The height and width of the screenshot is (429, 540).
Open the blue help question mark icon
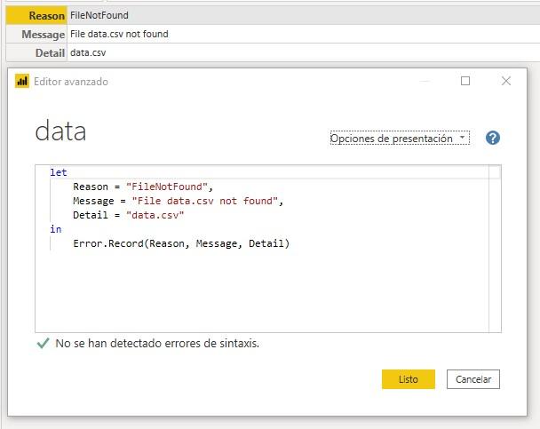(493, 138)
